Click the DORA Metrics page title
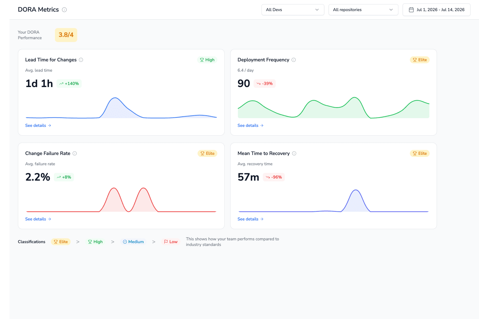Viewport: 479px width, 319px height. click(38, 10)
